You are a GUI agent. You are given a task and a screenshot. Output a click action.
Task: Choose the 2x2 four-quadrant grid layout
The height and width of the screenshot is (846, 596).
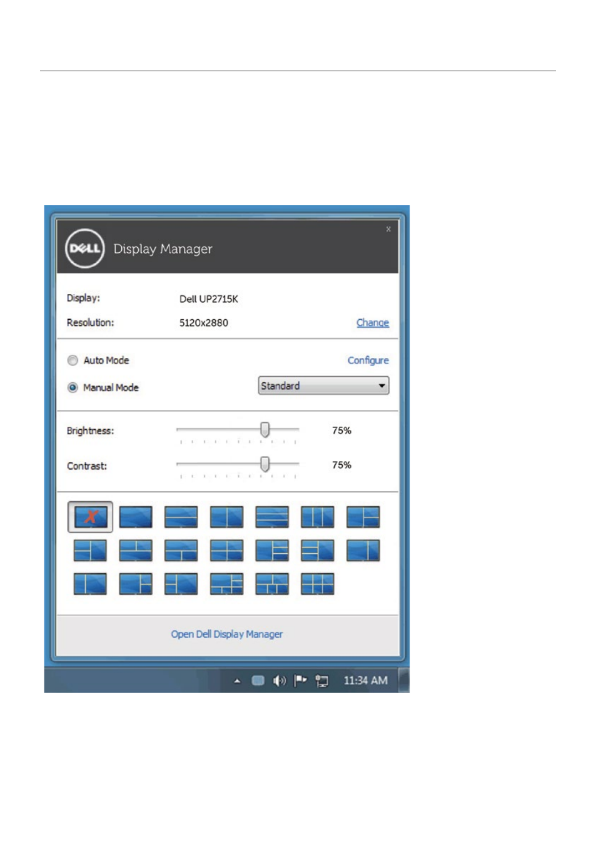(226, 550)
